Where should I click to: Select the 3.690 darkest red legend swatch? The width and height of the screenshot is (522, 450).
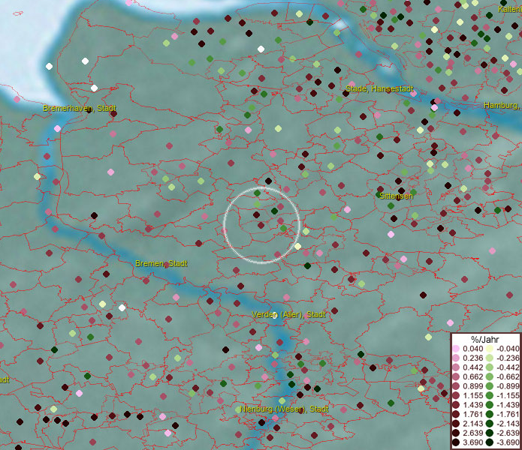click(456, 443)
